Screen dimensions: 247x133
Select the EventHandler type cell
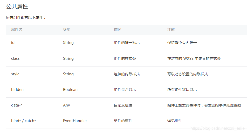click(75, 121)
